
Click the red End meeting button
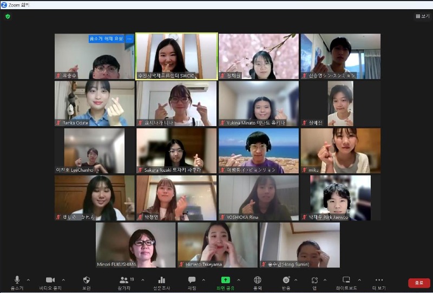tap(419, 283)
